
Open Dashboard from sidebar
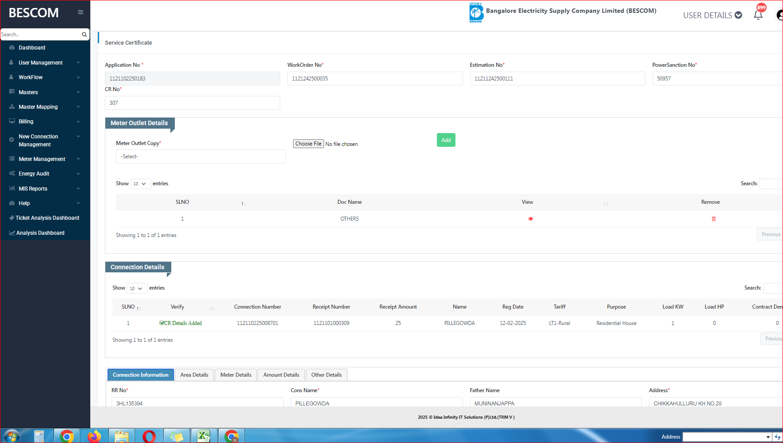coord(32,48)
